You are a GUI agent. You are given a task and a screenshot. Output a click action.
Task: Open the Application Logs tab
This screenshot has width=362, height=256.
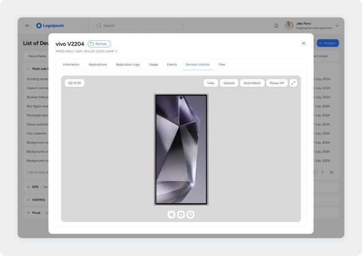tap(128, 64)
